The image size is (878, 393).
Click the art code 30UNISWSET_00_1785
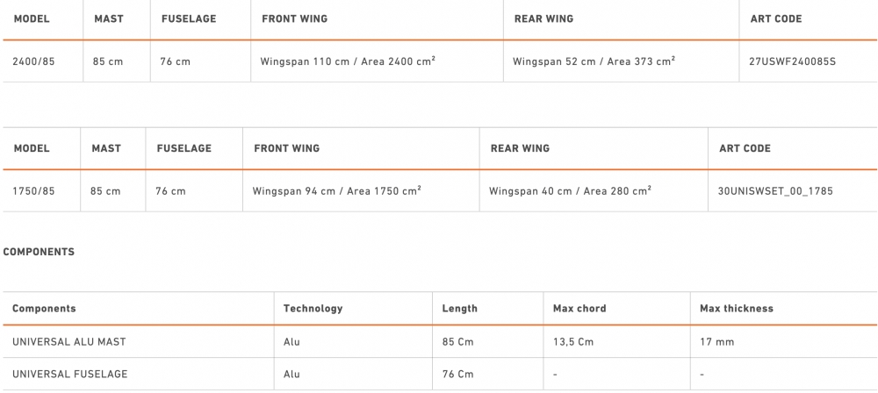pos(775,190)
